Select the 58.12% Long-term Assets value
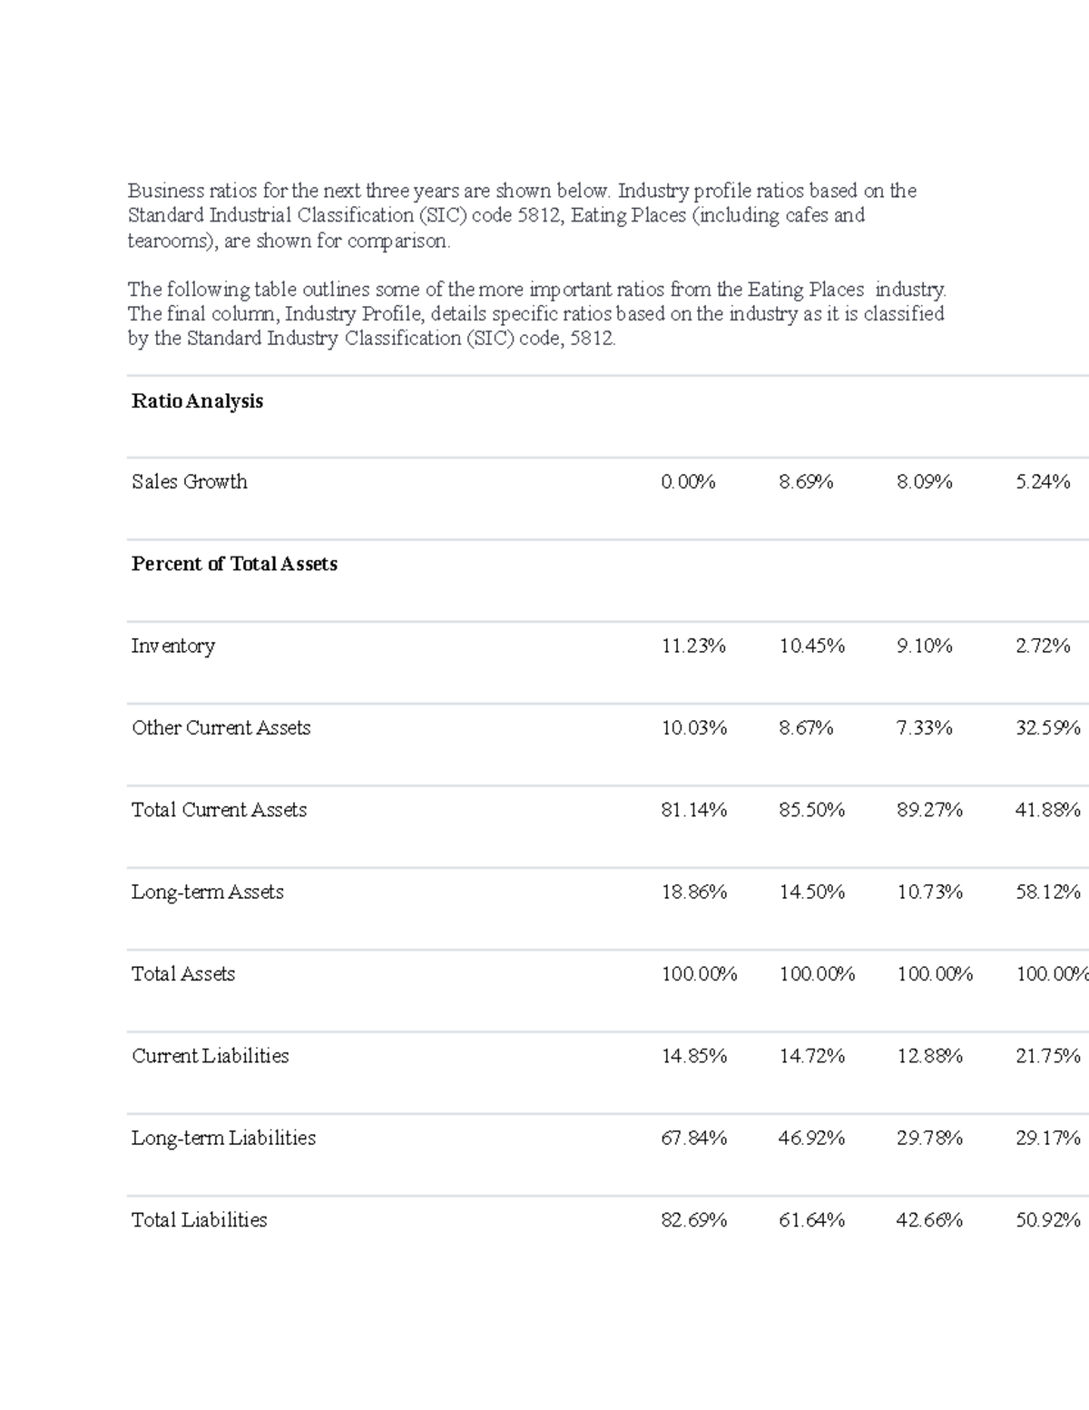1089x1410 pixels. coord(1047,892)
